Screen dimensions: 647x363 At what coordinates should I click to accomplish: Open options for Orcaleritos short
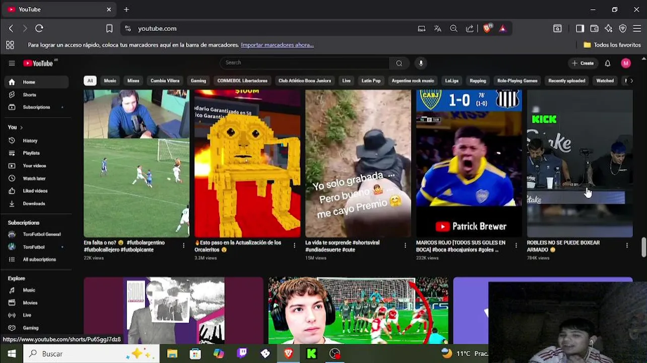[x=294, y=246]
